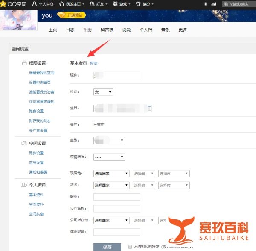Open 现居地 选择市 dropdown

(174, 174)
